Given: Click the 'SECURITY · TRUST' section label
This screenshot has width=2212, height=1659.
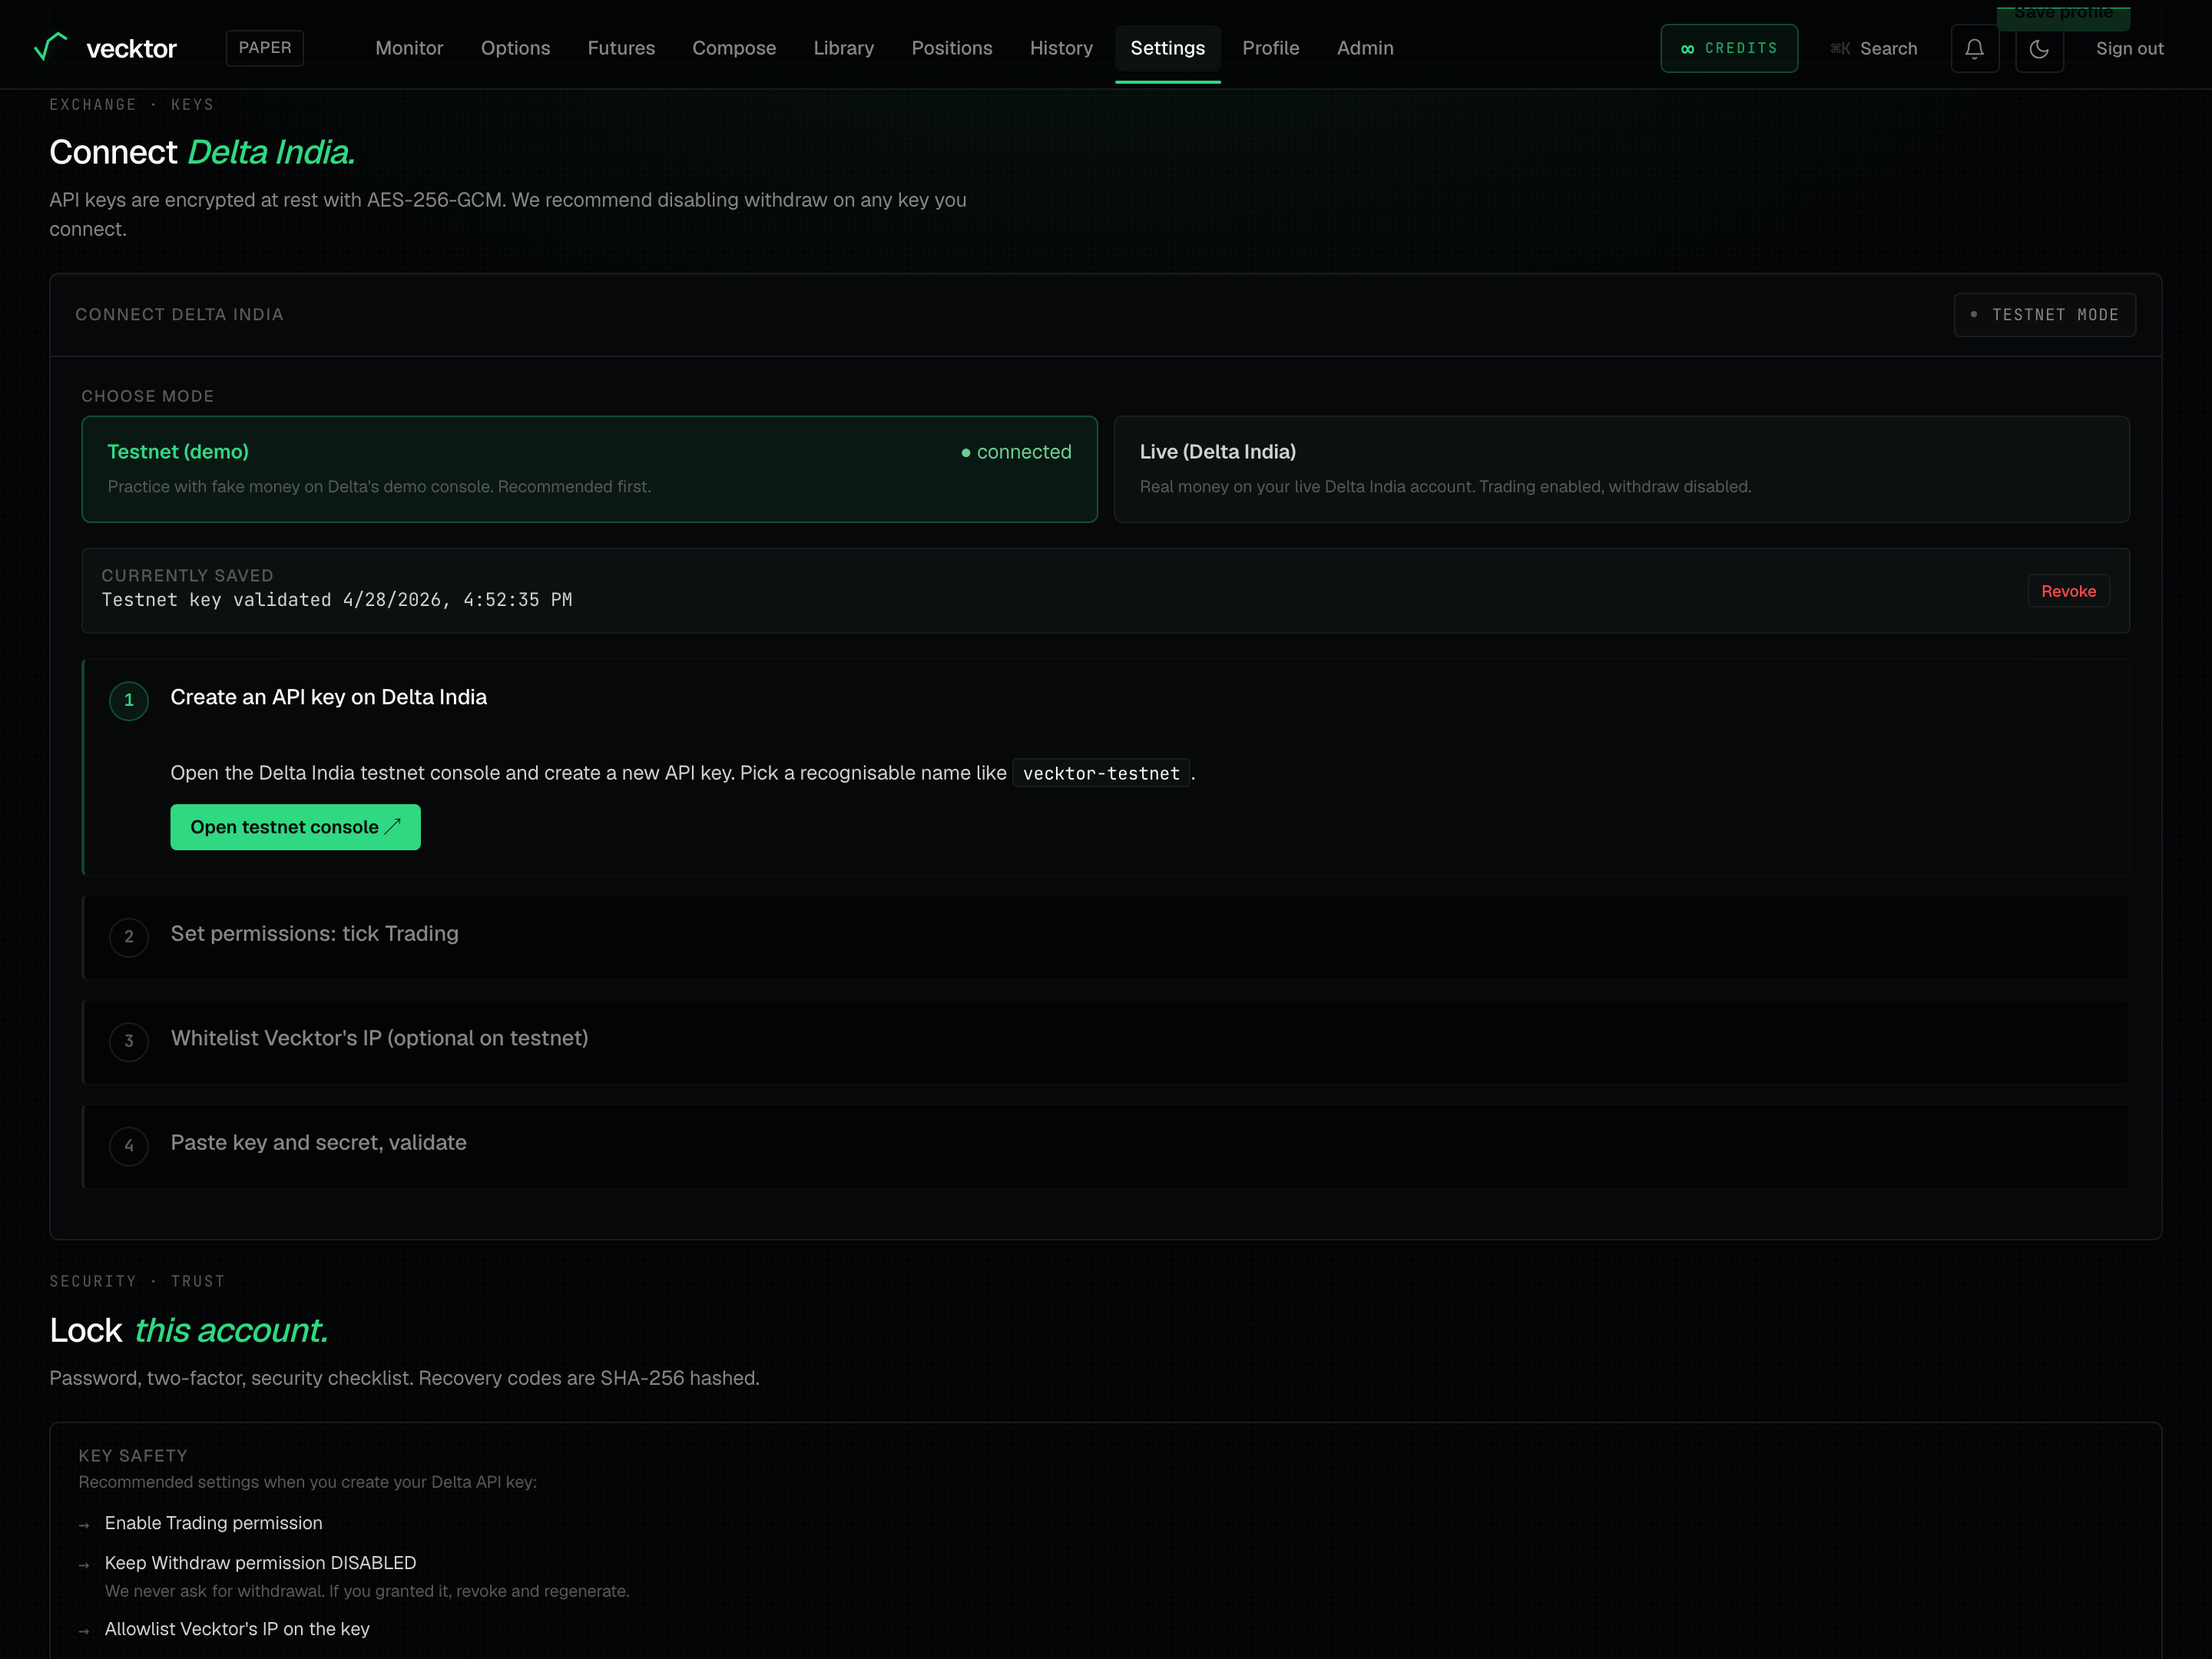Looking at the screenshot, I should pyautogui.click(x=137, y=1282).
